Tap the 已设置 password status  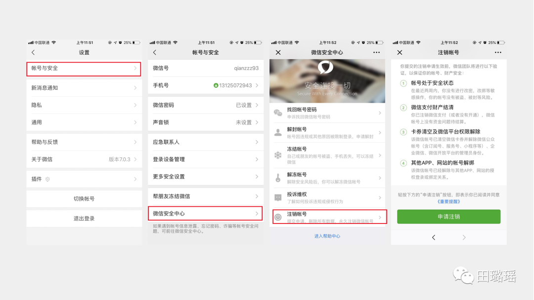[x=243, y=105]
